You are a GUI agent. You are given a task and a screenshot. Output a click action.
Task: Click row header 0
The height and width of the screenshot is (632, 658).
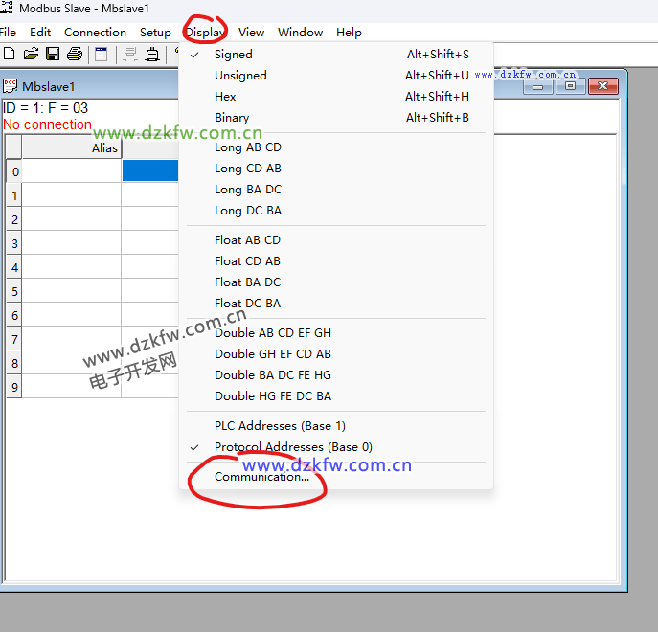(14, 170)
